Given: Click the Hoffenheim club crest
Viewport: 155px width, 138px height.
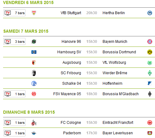Looking at the screenshot, I should pyautogui.click(x=150, y=83).
